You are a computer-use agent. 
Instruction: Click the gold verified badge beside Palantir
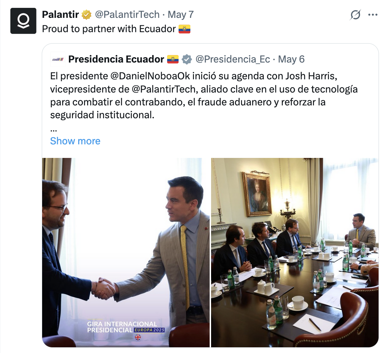point(86,15)
